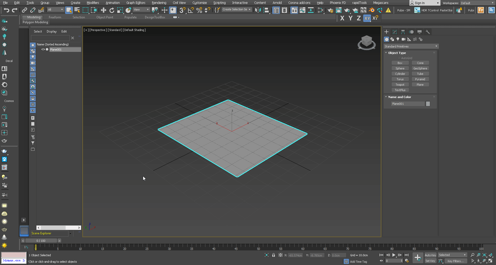Open the Curve Editor icon
The width and height of the screenshot is (496, 265).
click(303, 10)
